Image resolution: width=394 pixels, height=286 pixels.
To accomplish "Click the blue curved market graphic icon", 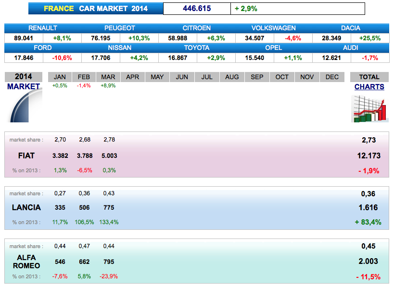I will coord(25,105).
